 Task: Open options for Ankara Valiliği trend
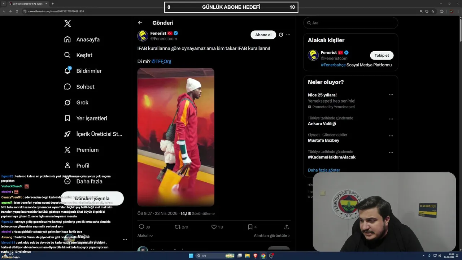391,119
